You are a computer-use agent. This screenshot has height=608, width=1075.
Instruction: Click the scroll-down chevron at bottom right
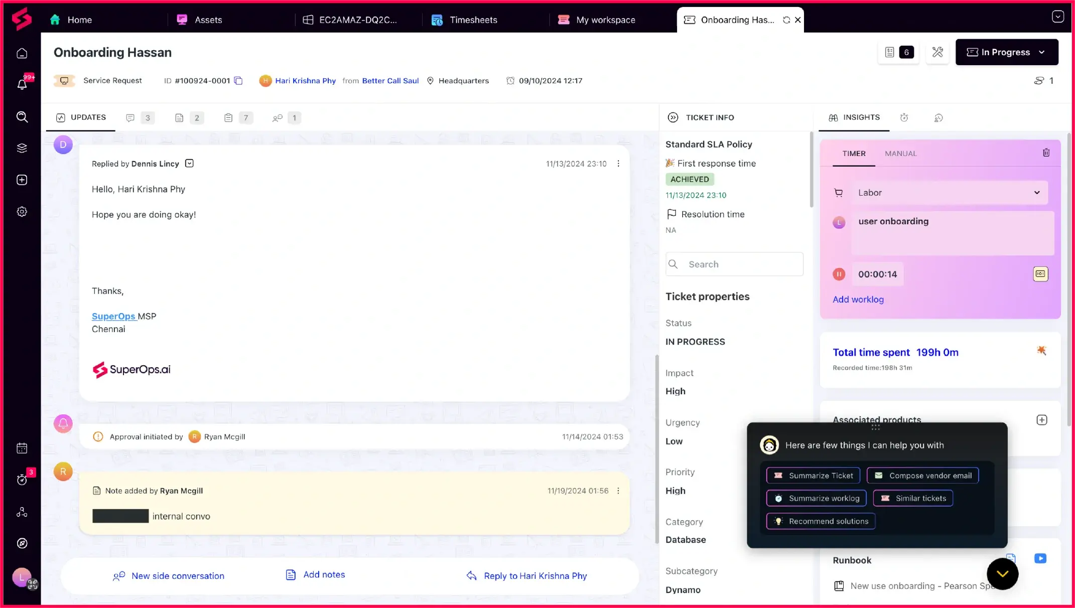coord(1002,573)
